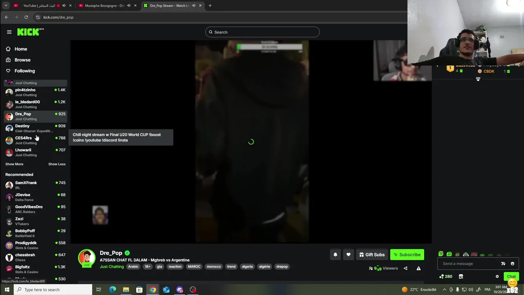Open the Destiny channel in Following
This screenshot has width=524, height=295.
[35, 128]
